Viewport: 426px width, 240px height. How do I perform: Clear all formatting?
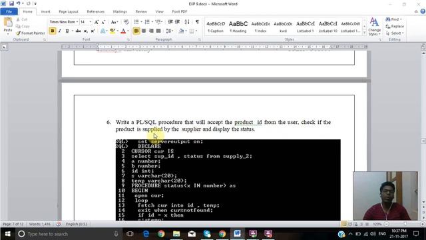tap(126, 22)
